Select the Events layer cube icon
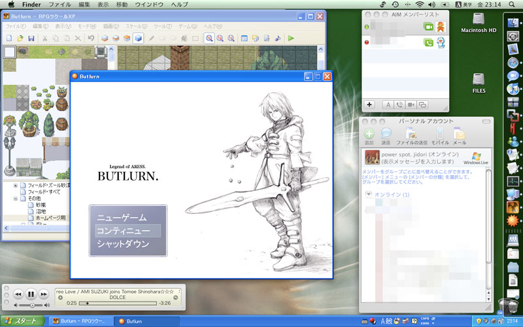Screen dimensions: 523x327 138,39
